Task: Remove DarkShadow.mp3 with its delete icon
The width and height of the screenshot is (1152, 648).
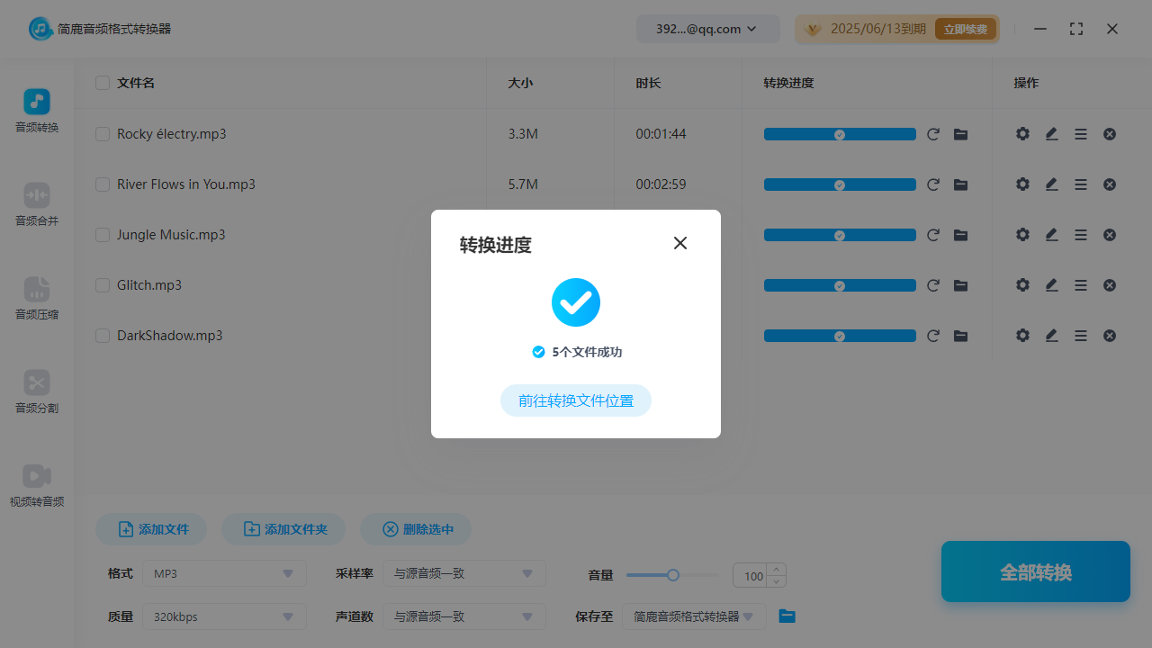Action: point(1110,336)
